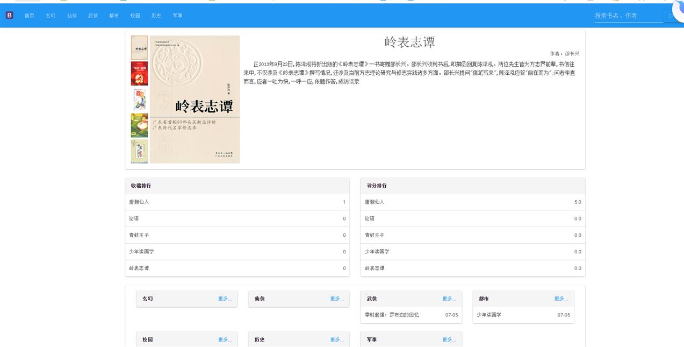684x347 pixels.
Task: Select 仙侠 in the top navigation
Action: 72,16
